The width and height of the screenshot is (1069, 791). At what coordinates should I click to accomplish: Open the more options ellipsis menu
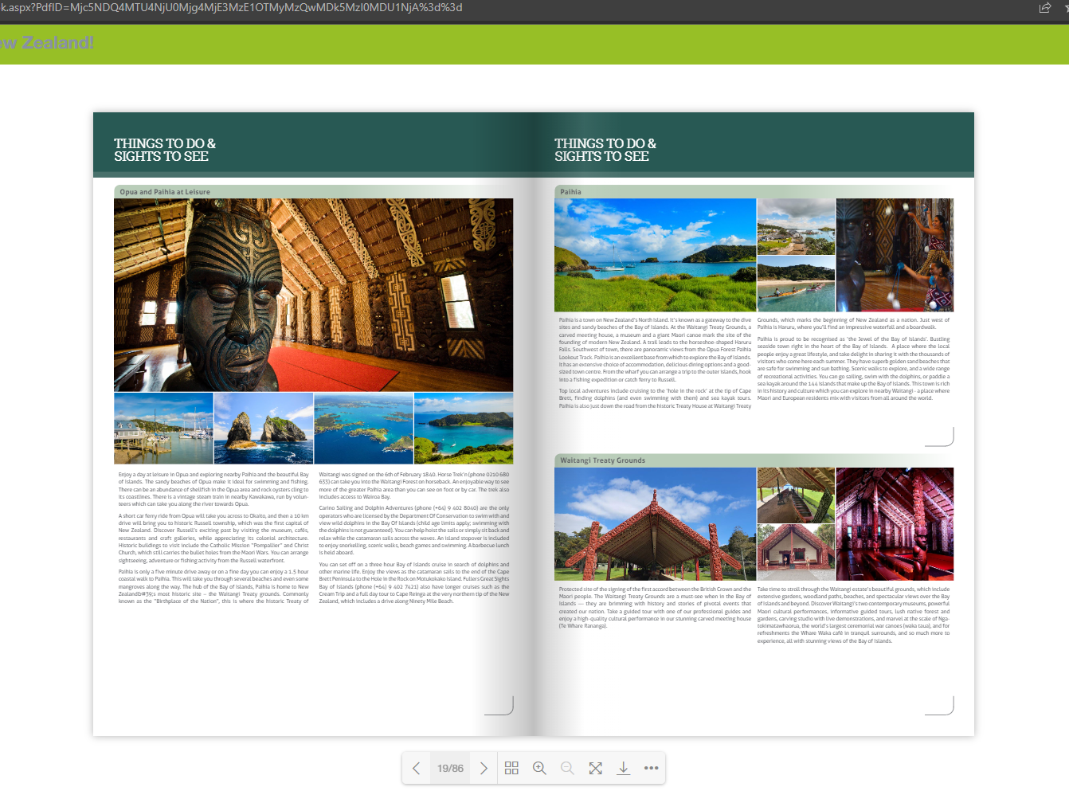[651, 768]
